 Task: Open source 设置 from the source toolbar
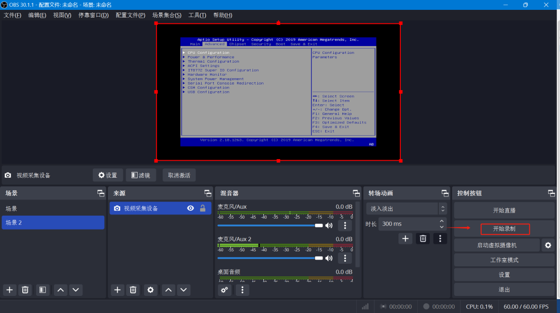[x=108, y=175]
